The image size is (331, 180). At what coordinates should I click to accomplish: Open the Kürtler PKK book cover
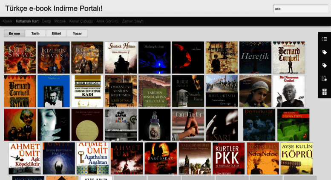[228, 158]
